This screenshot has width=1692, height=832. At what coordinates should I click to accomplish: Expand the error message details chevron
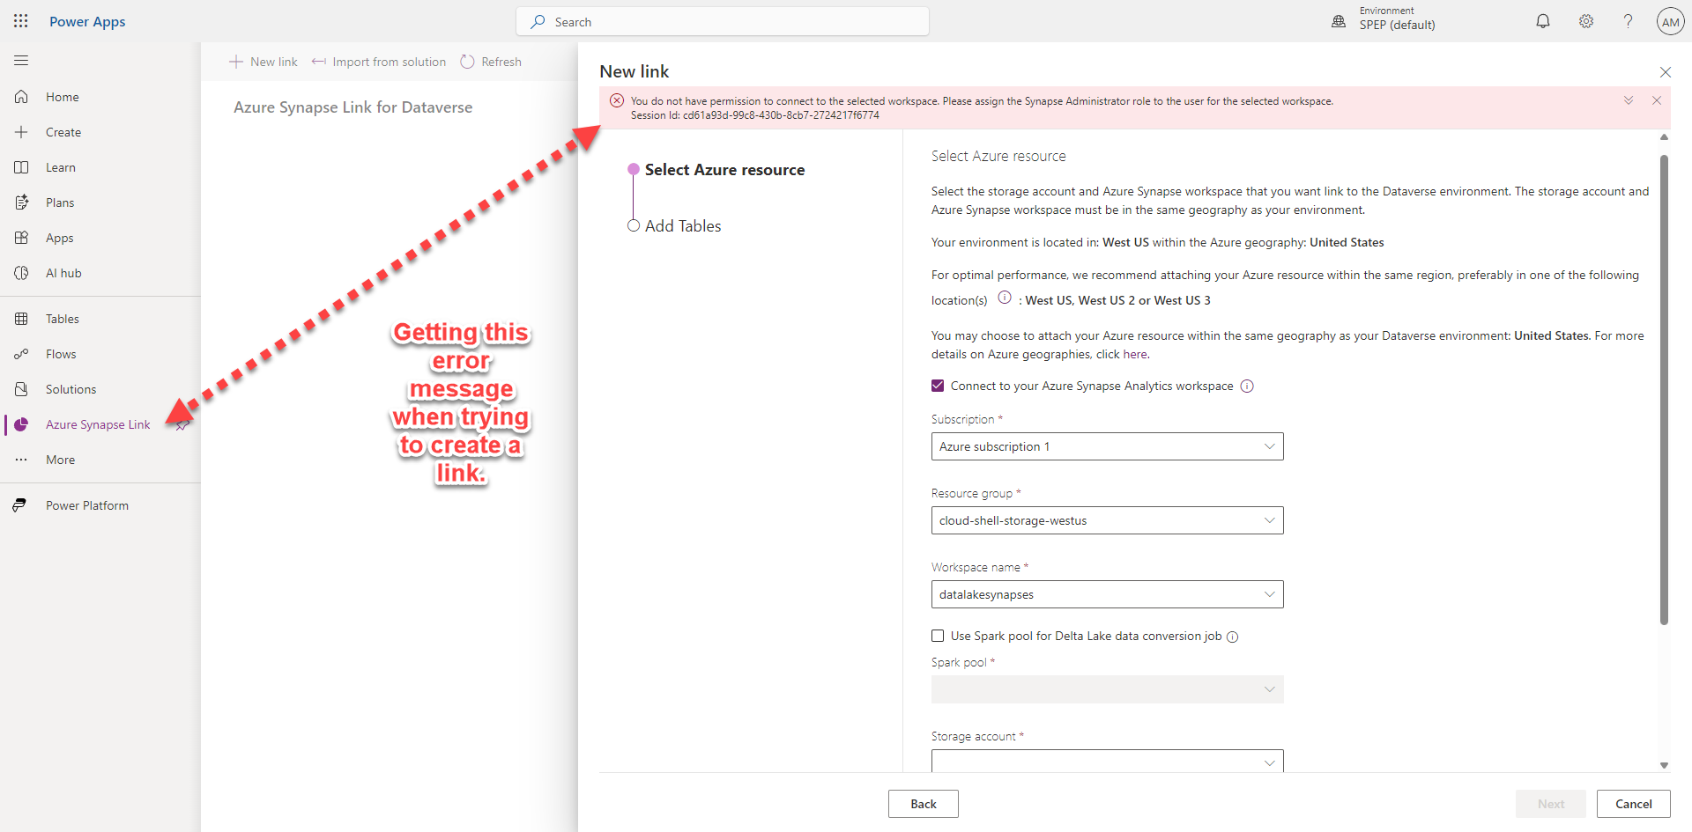point(1629,100)
